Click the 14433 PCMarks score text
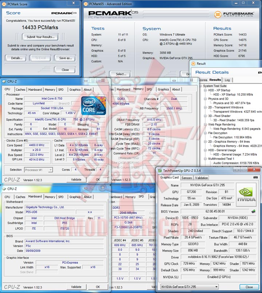The height and width of the screenshot is (293, 262). (40, 27)
